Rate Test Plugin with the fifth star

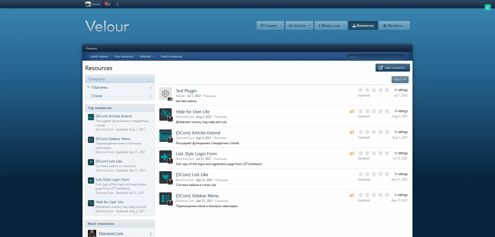[387, 90]
